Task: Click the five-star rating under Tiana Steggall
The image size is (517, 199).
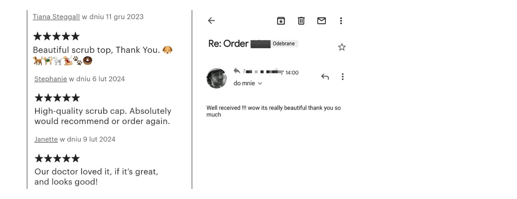Action: (56, 37)
